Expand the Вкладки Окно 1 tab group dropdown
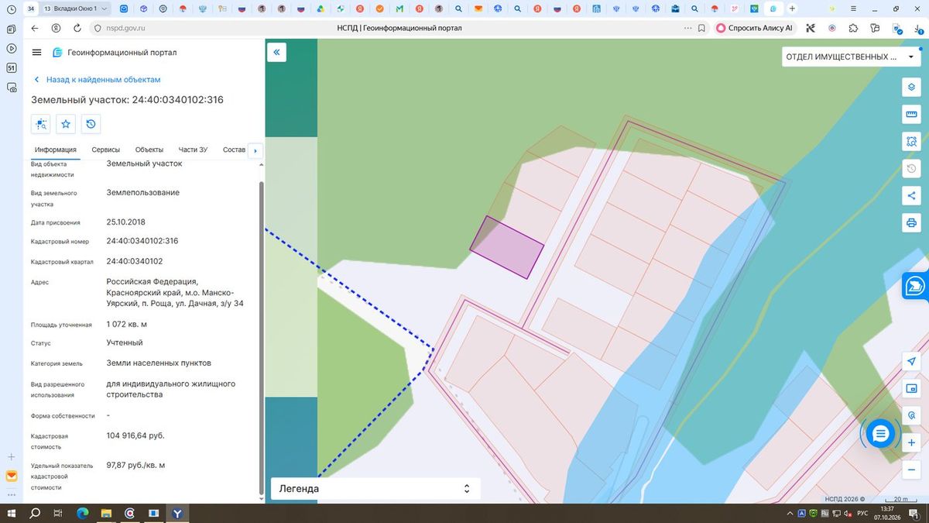Screen dimensions: 929x523 coord(76,9)
